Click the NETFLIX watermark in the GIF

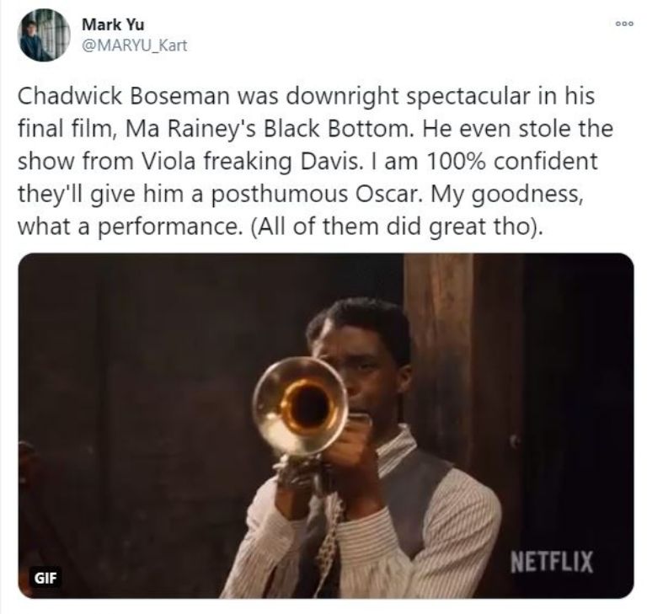coord(551,562)
